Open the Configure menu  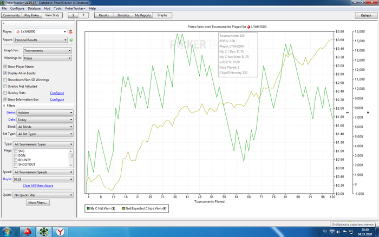[x=17, y=8]
